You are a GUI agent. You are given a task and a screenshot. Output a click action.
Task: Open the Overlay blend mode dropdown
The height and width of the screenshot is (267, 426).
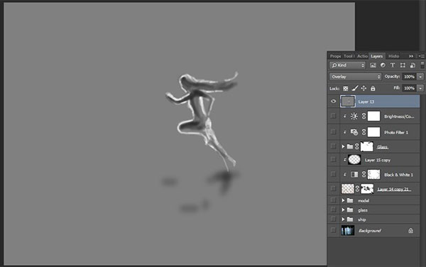point(356,77)
